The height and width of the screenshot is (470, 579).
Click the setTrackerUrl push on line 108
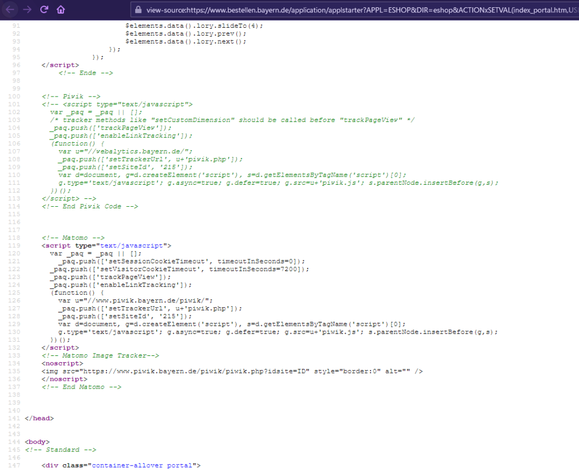pos(150,159)
